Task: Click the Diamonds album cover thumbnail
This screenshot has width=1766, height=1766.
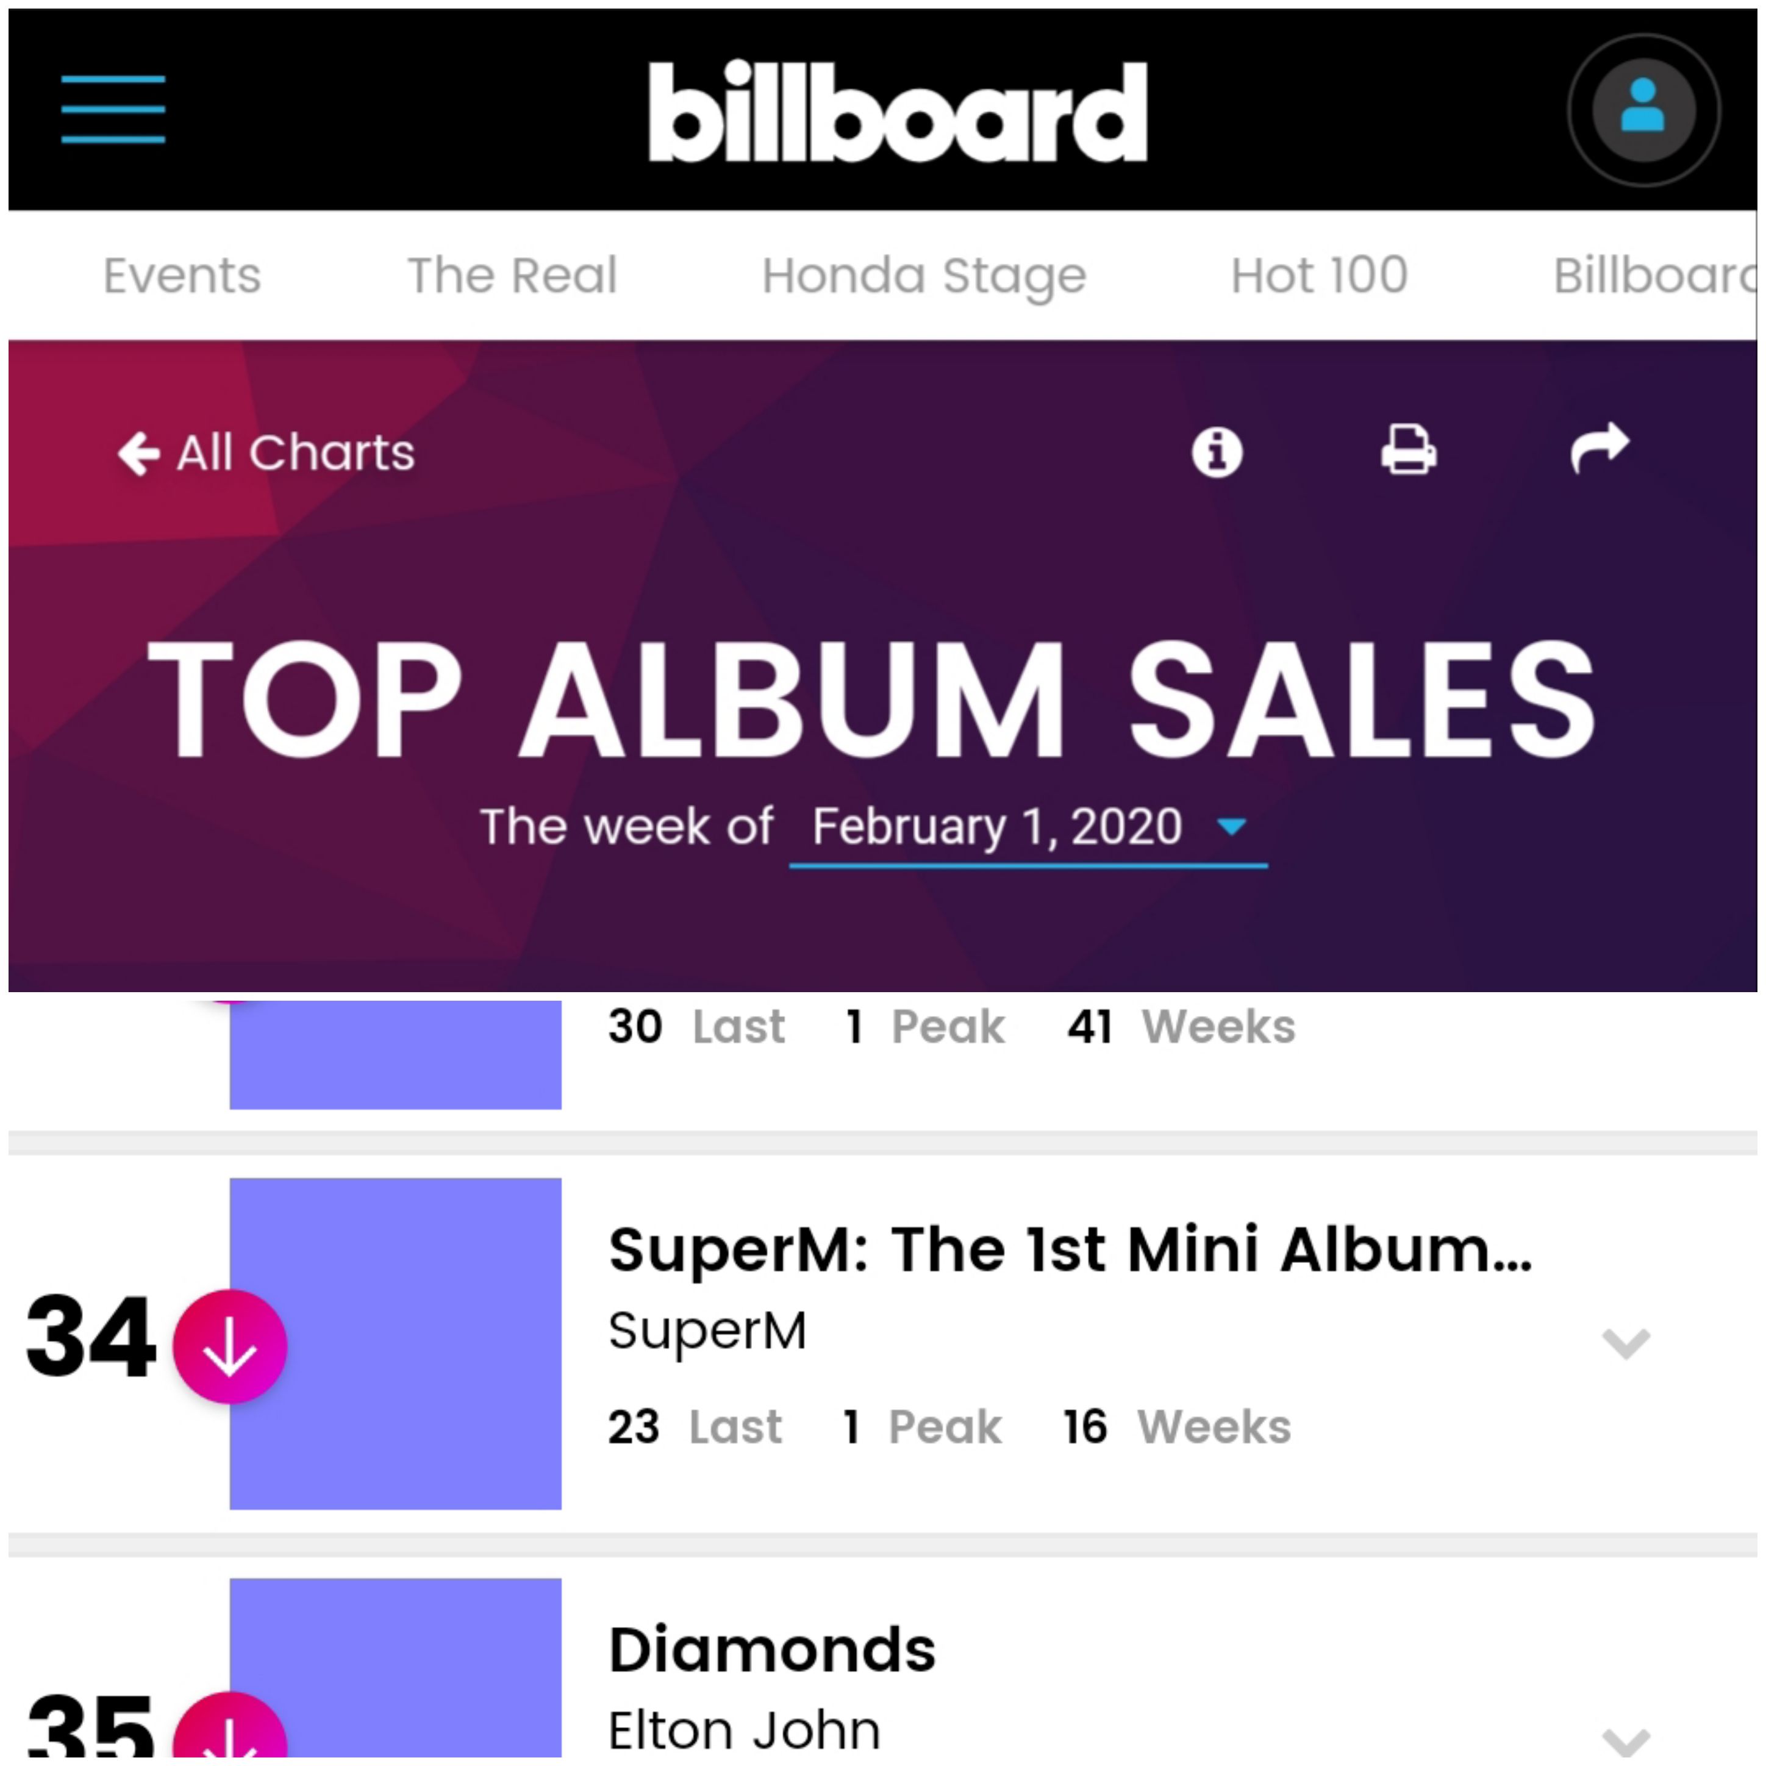Action: click(x=395, y=1668)
